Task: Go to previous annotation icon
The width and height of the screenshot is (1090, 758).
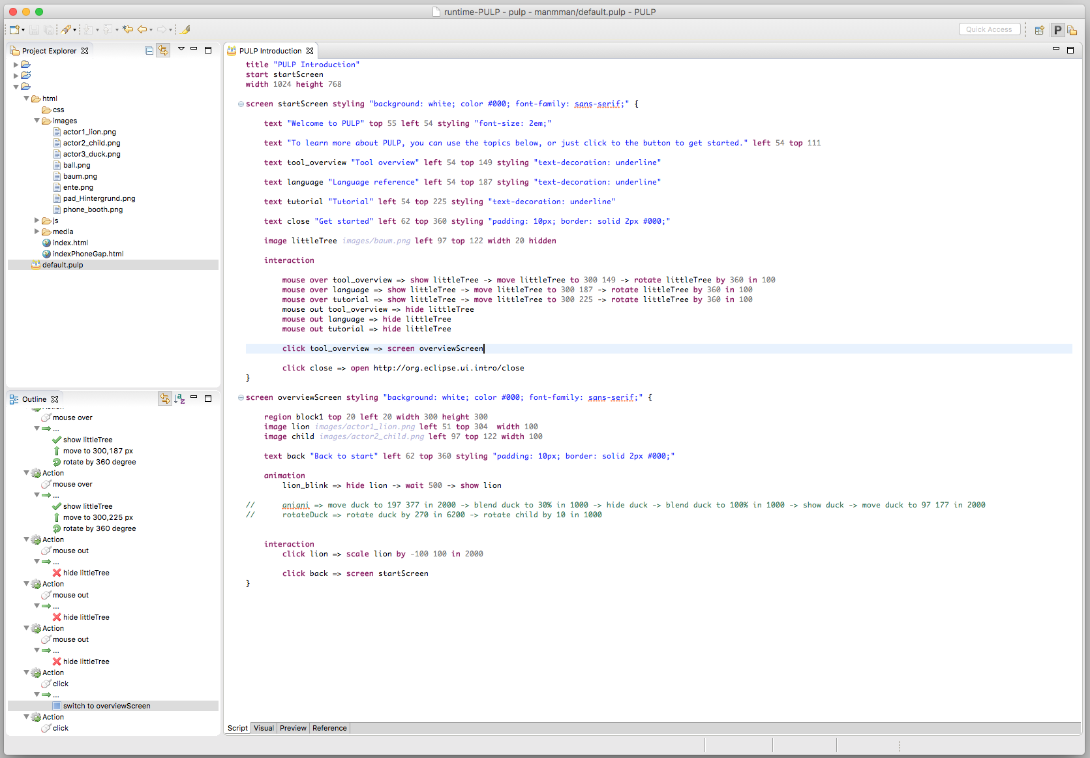Action: click(108, 29)
